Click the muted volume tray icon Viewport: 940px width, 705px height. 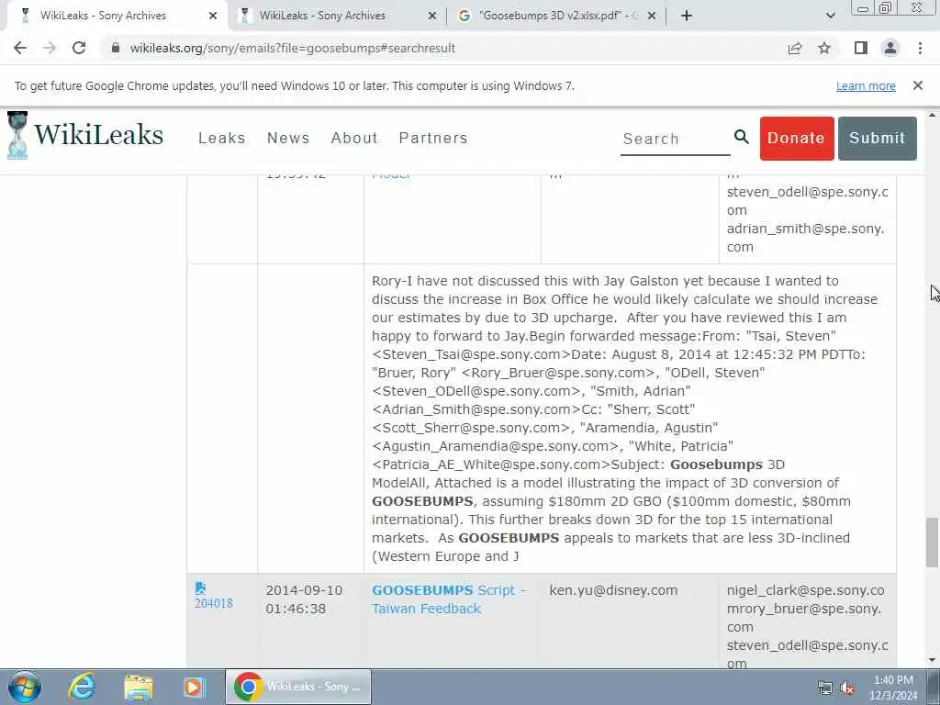[847, 688]
